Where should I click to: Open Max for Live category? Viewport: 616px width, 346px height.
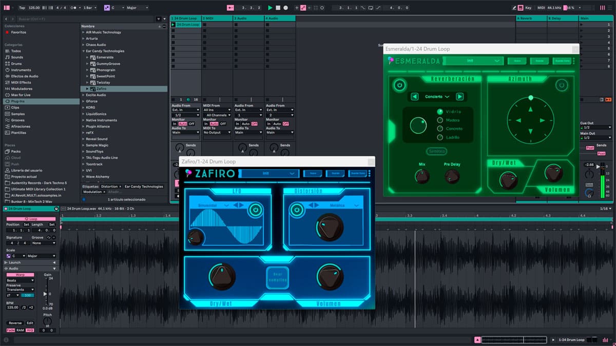pos(21,95)
